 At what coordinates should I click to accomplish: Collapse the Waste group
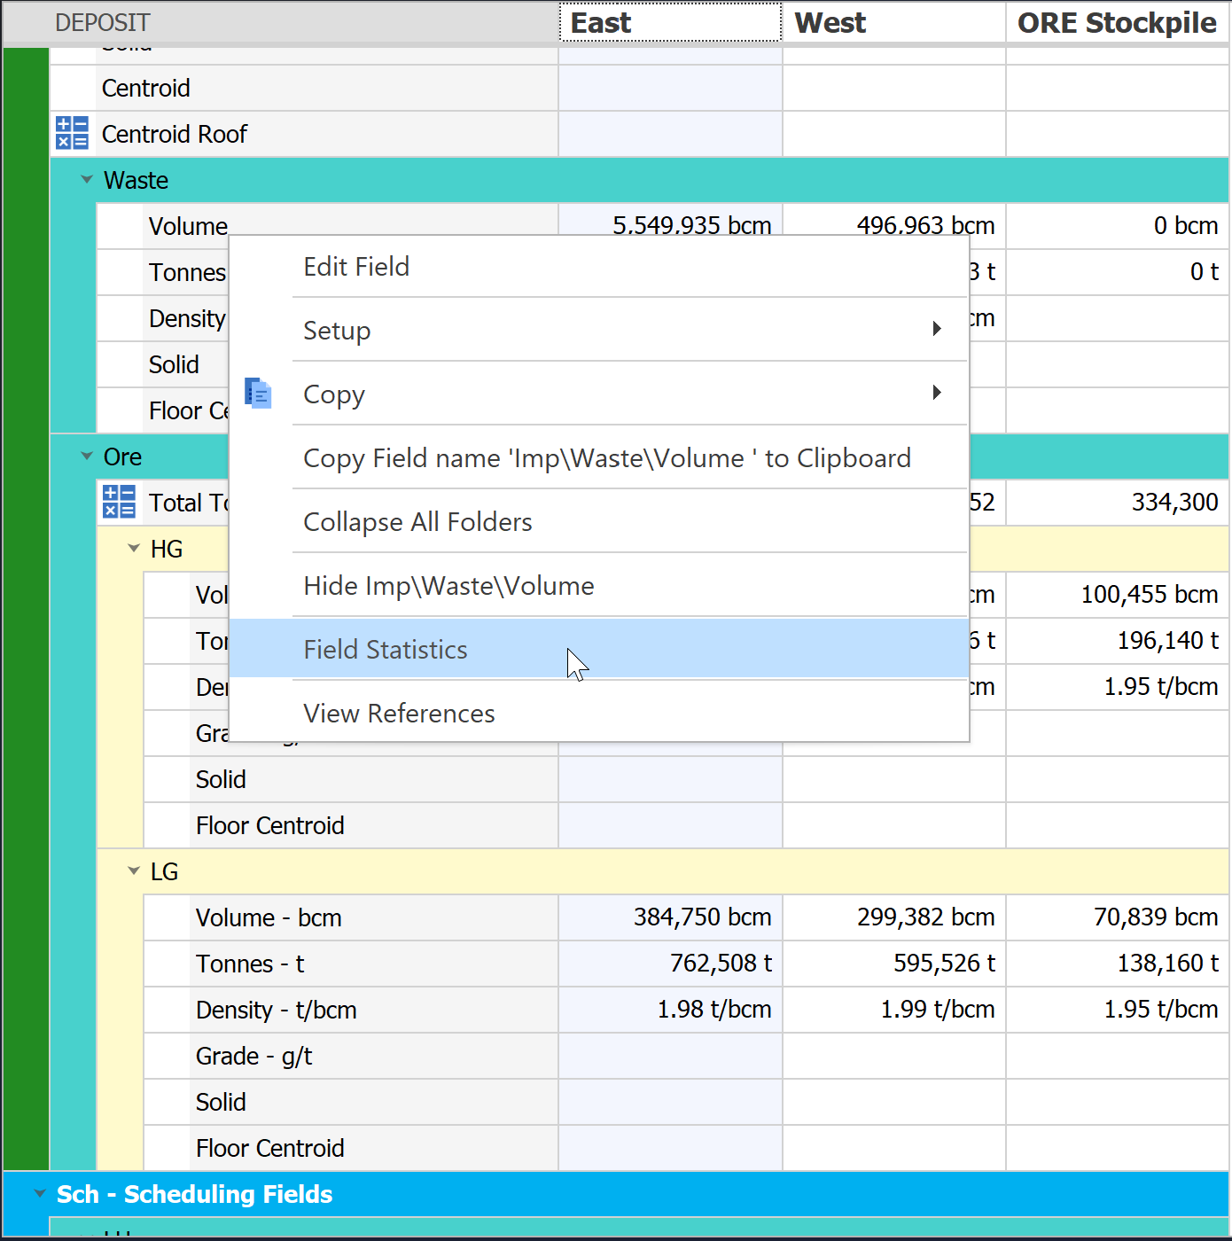(86, 179)
